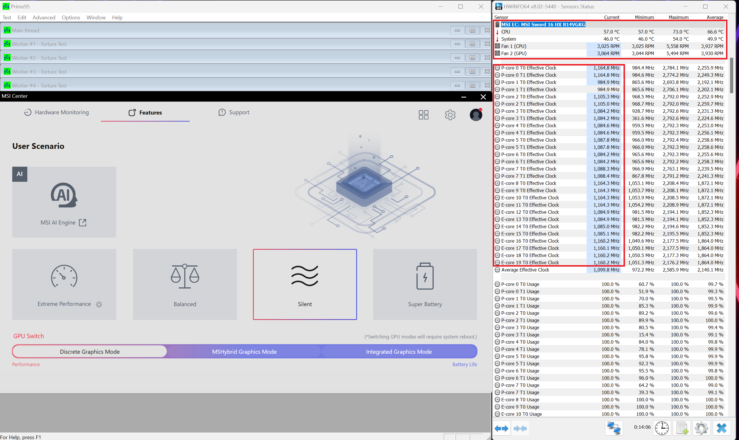This screenshot has height=440, width=739.
Task: Select the Silent scenario
Action: tap(305, 284)
